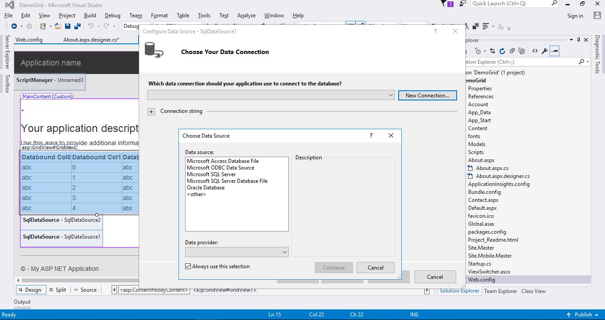The width and height of the screenshot is (605, 320).
Task: Switch to Split view tab
Action: pos(58,290)
